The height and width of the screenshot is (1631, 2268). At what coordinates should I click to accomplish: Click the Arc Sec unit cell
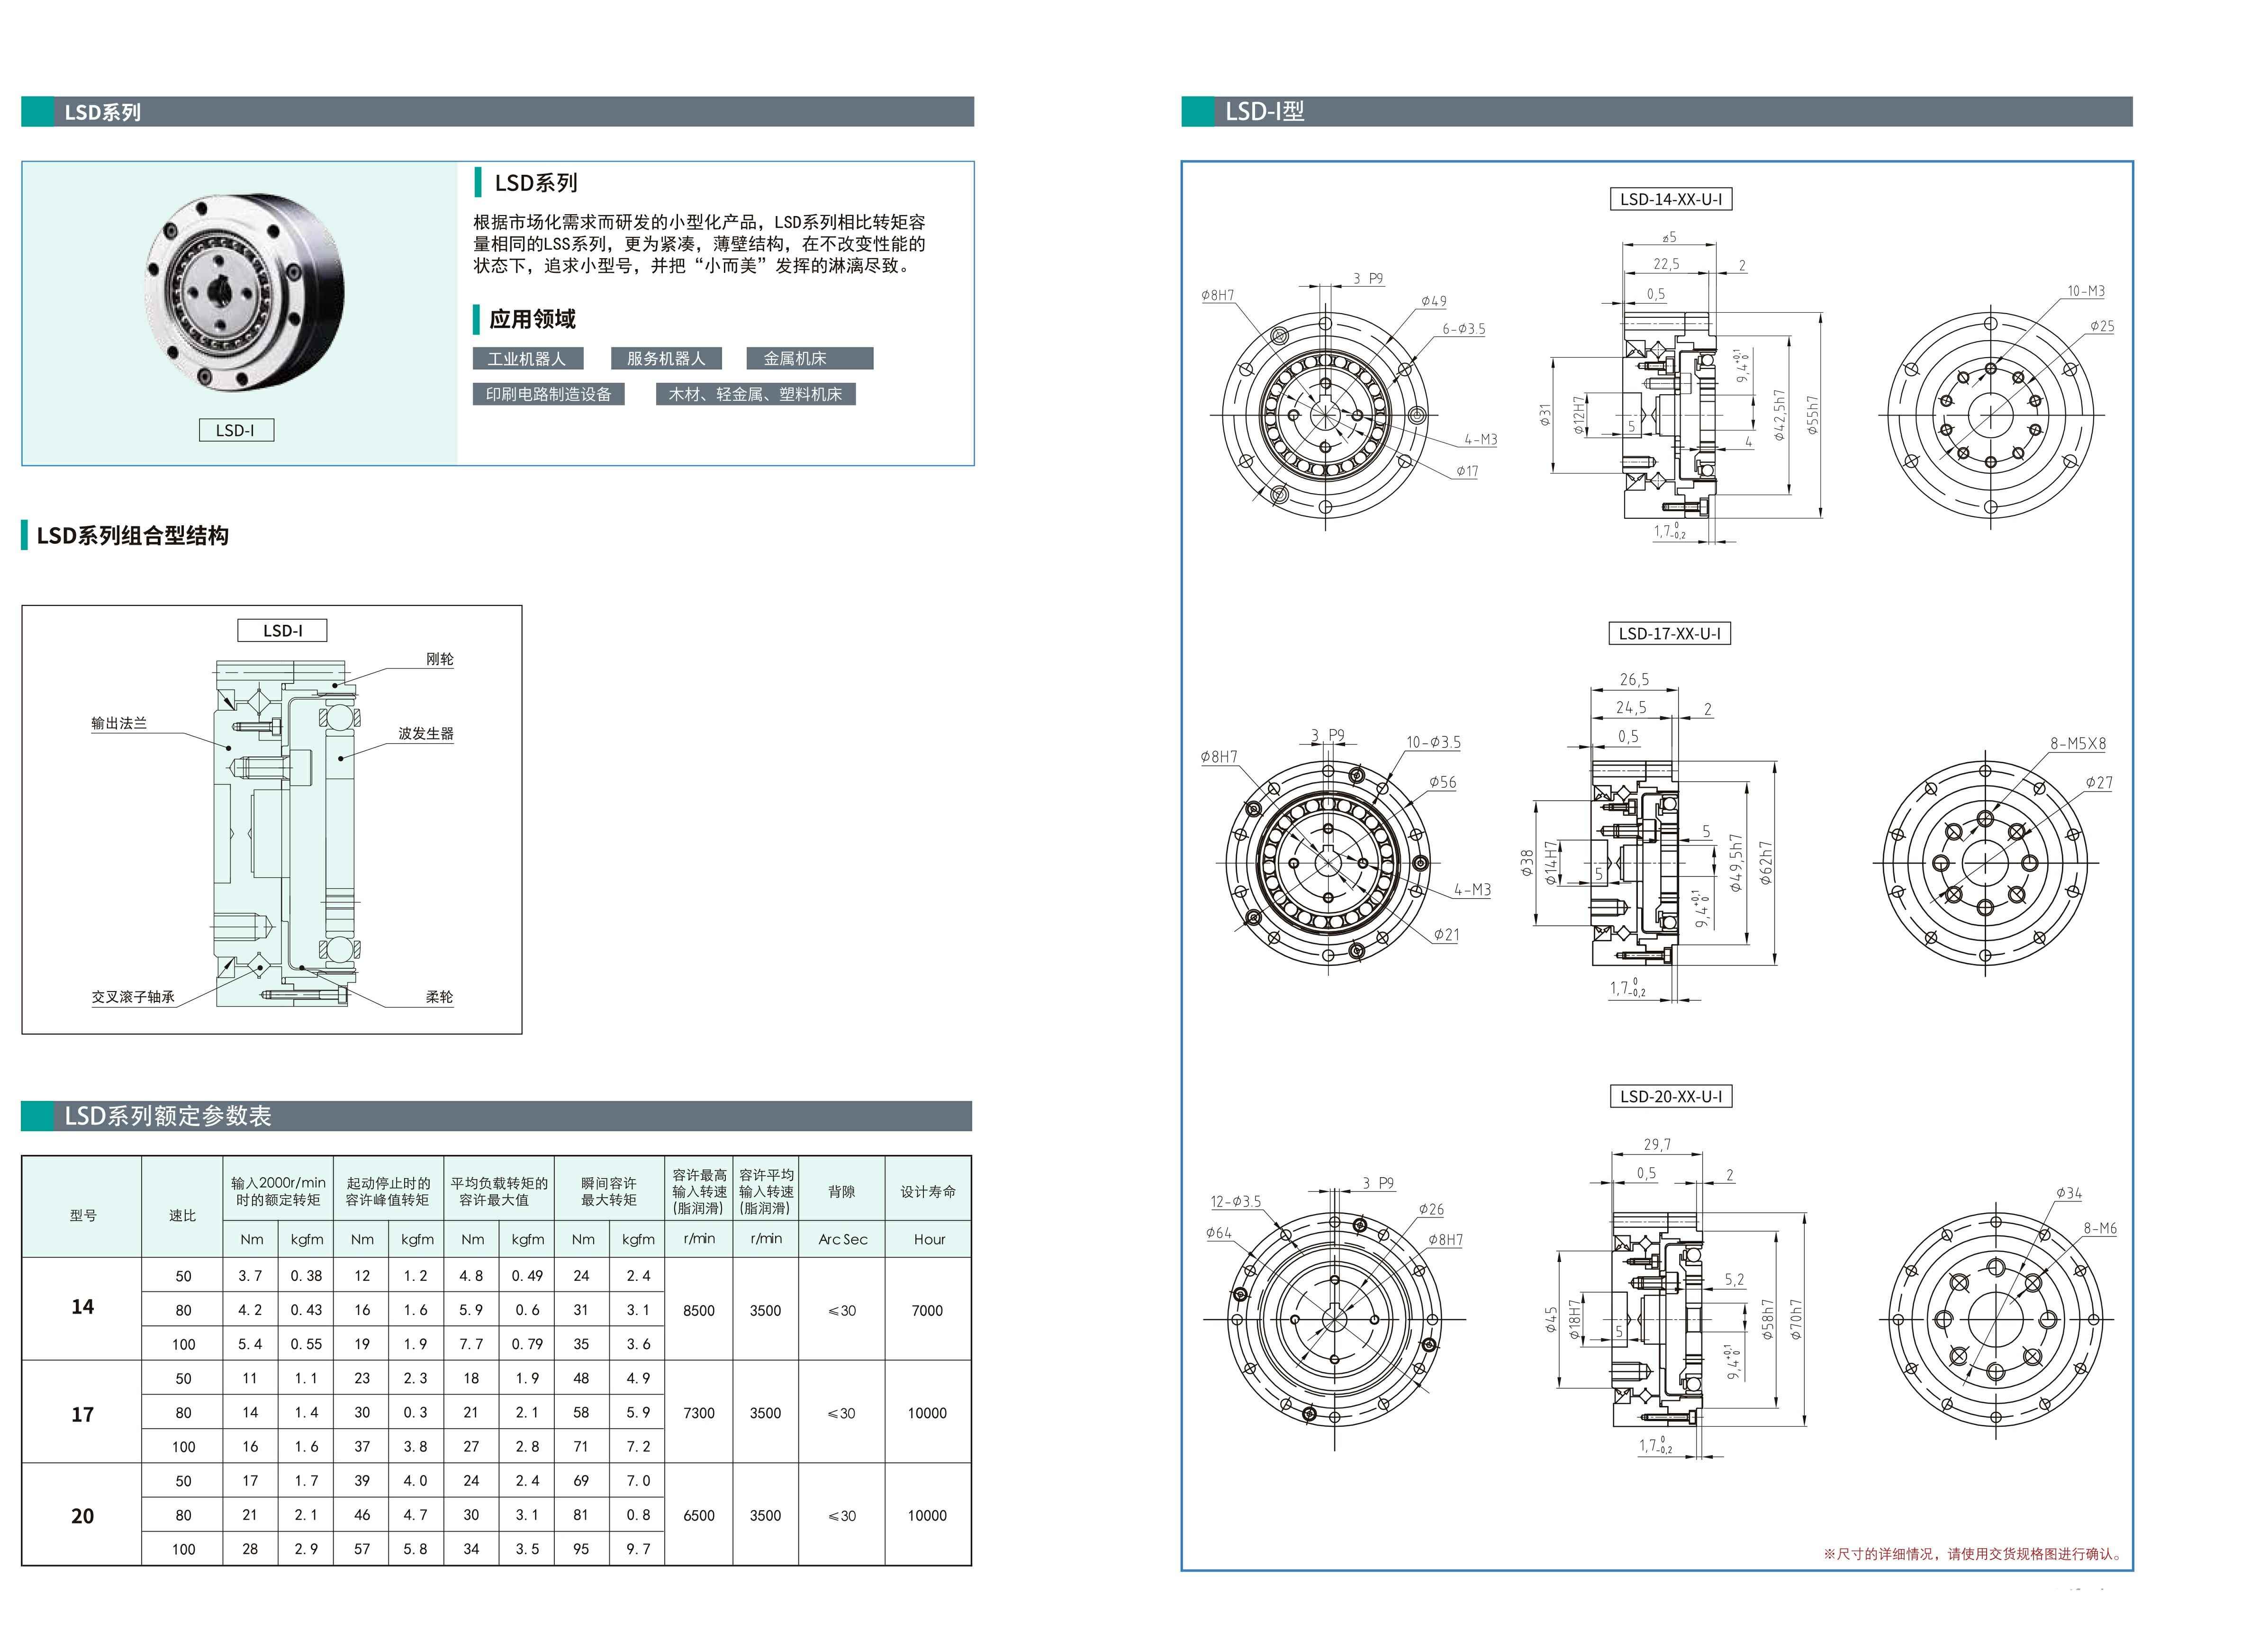pyautogui.click(x=842, y=1239)
